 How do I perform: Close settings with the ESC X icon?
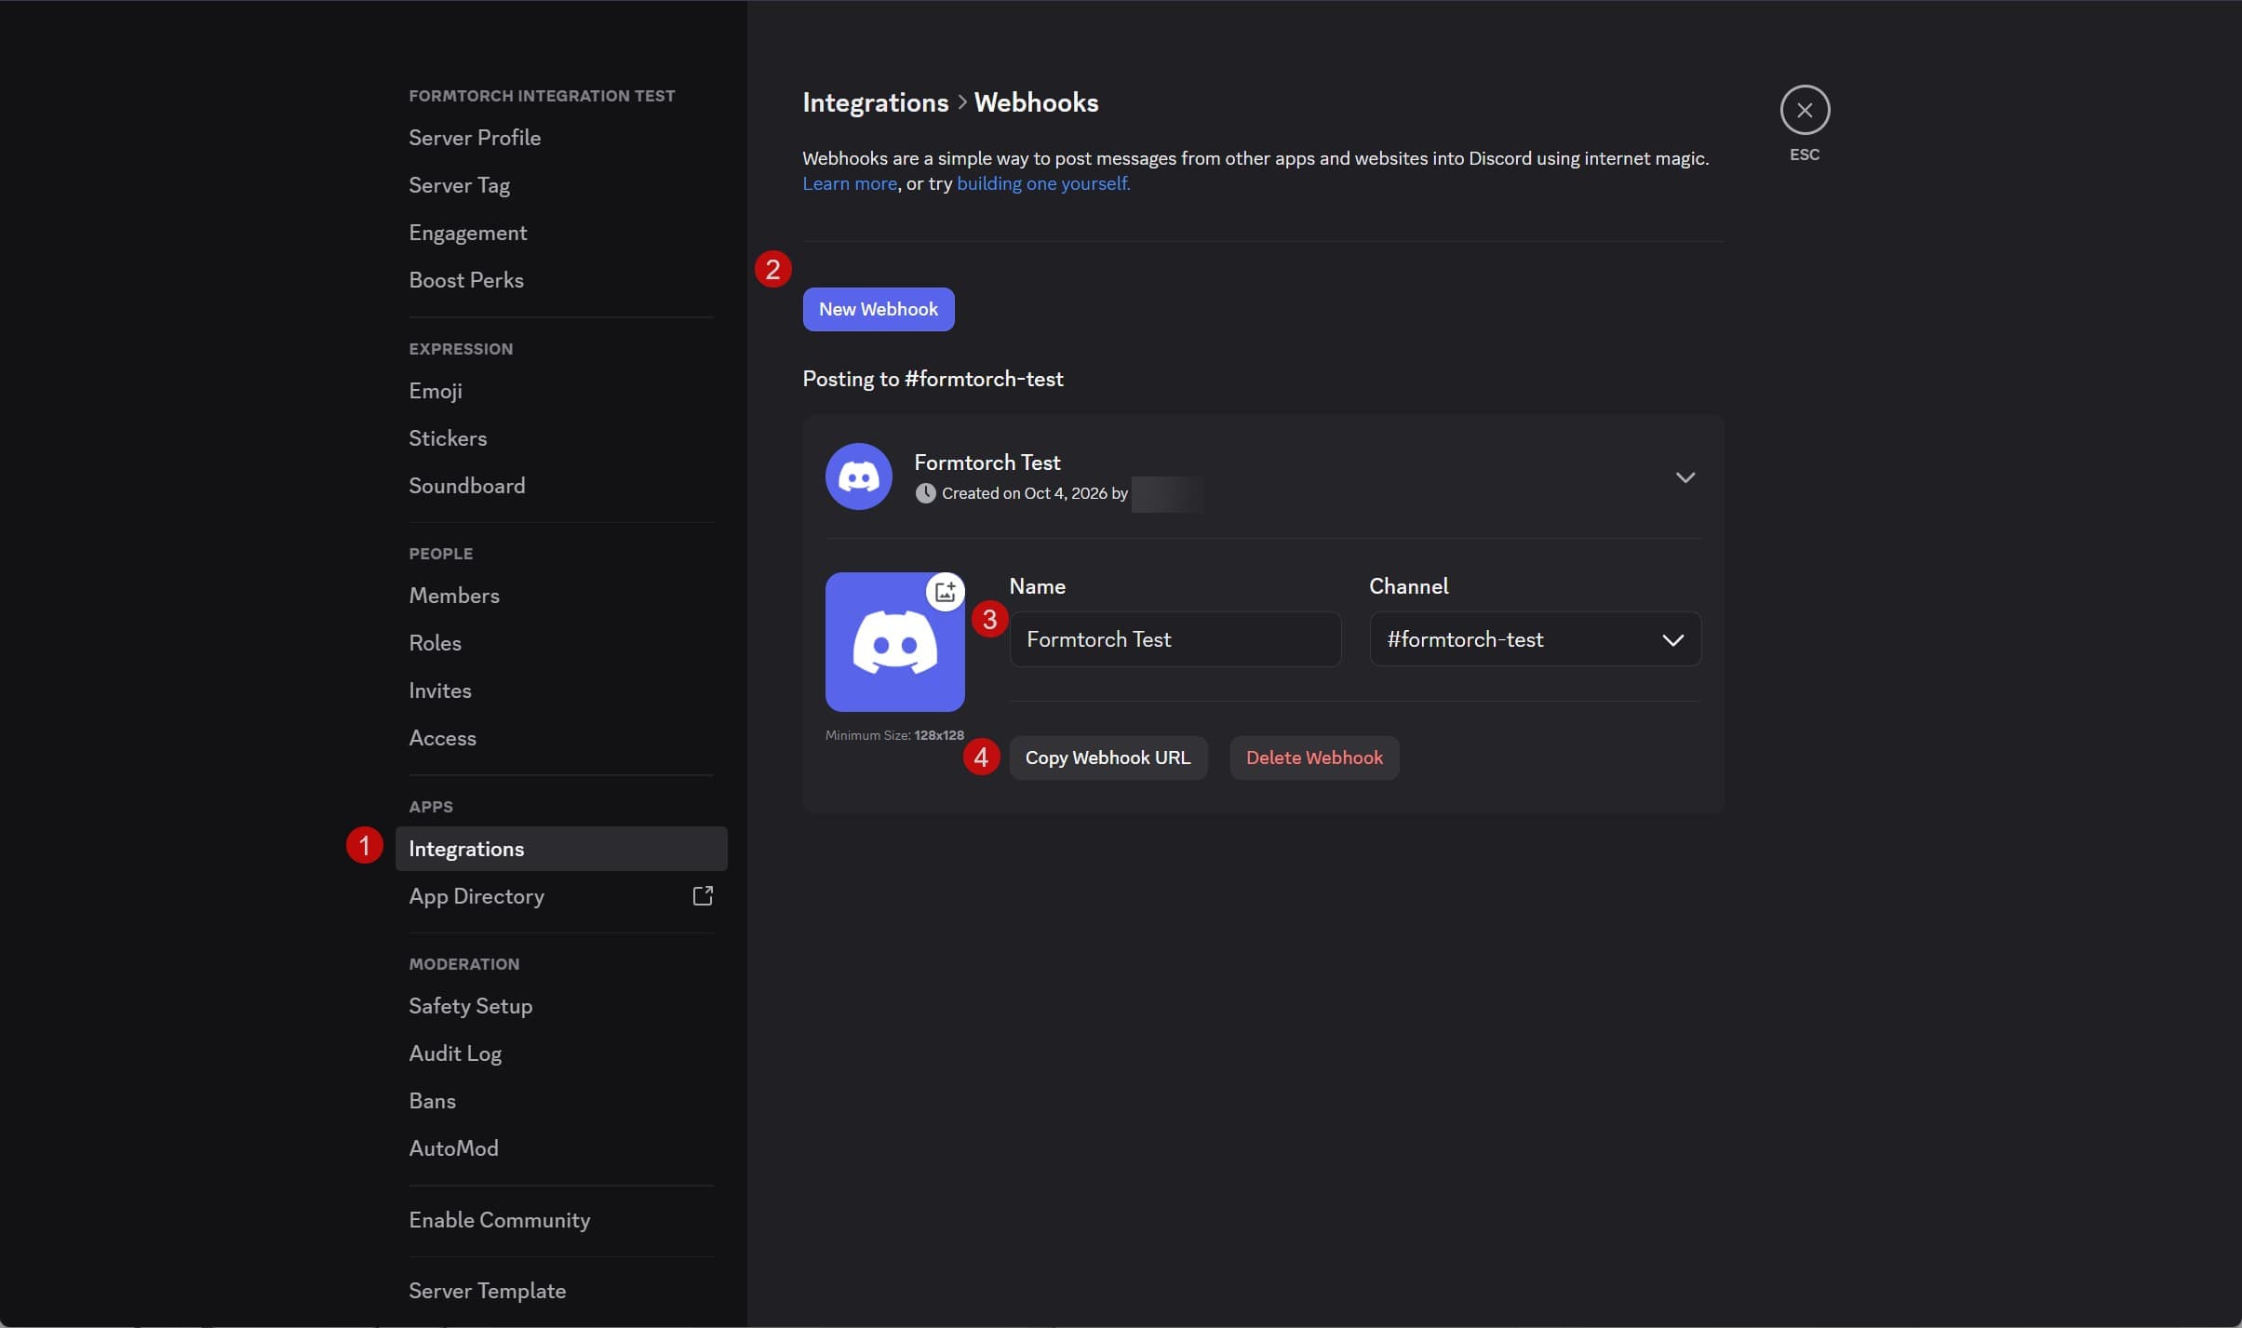[1805, 111]
